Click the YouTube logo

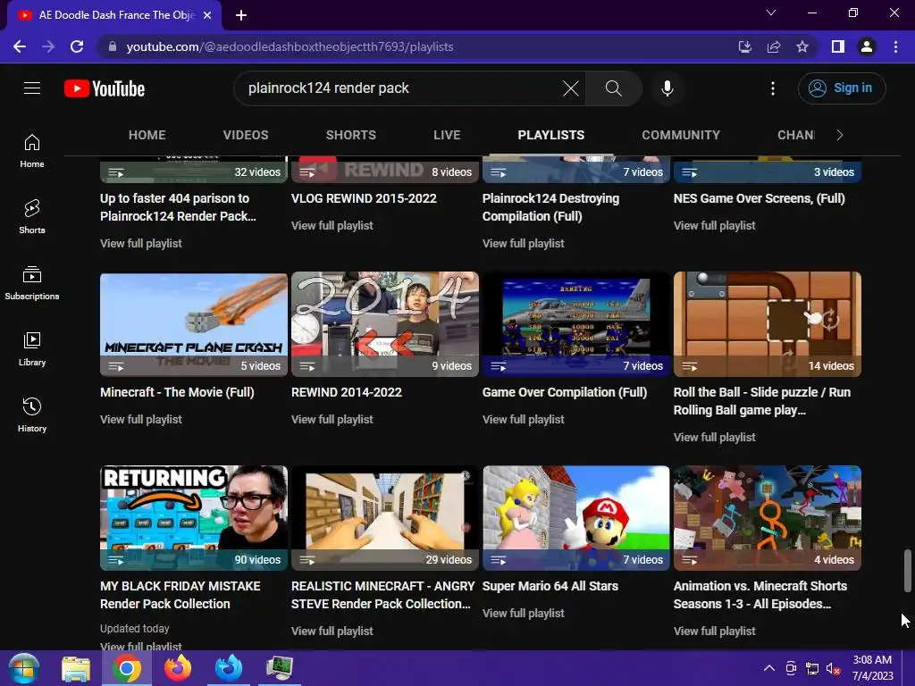pos(105,88)
